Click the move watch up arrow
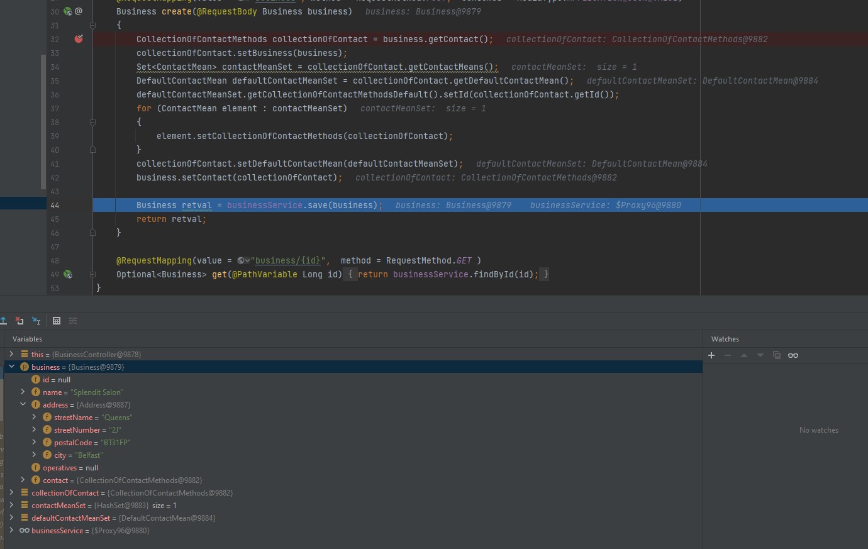The height and width of the screenshot is (549, 868). pyautogui.click(x=744, y=355)
